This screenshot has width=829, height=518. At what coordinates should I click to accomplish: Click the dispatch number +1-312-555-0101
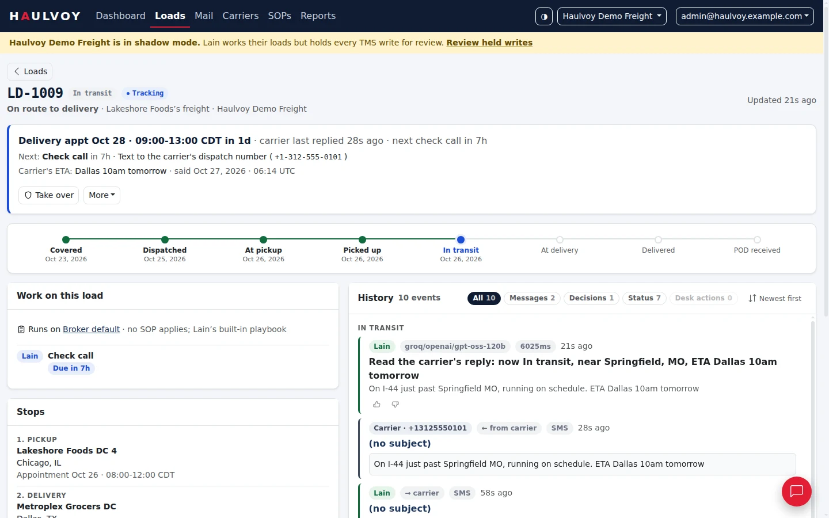tap(308, 157)
